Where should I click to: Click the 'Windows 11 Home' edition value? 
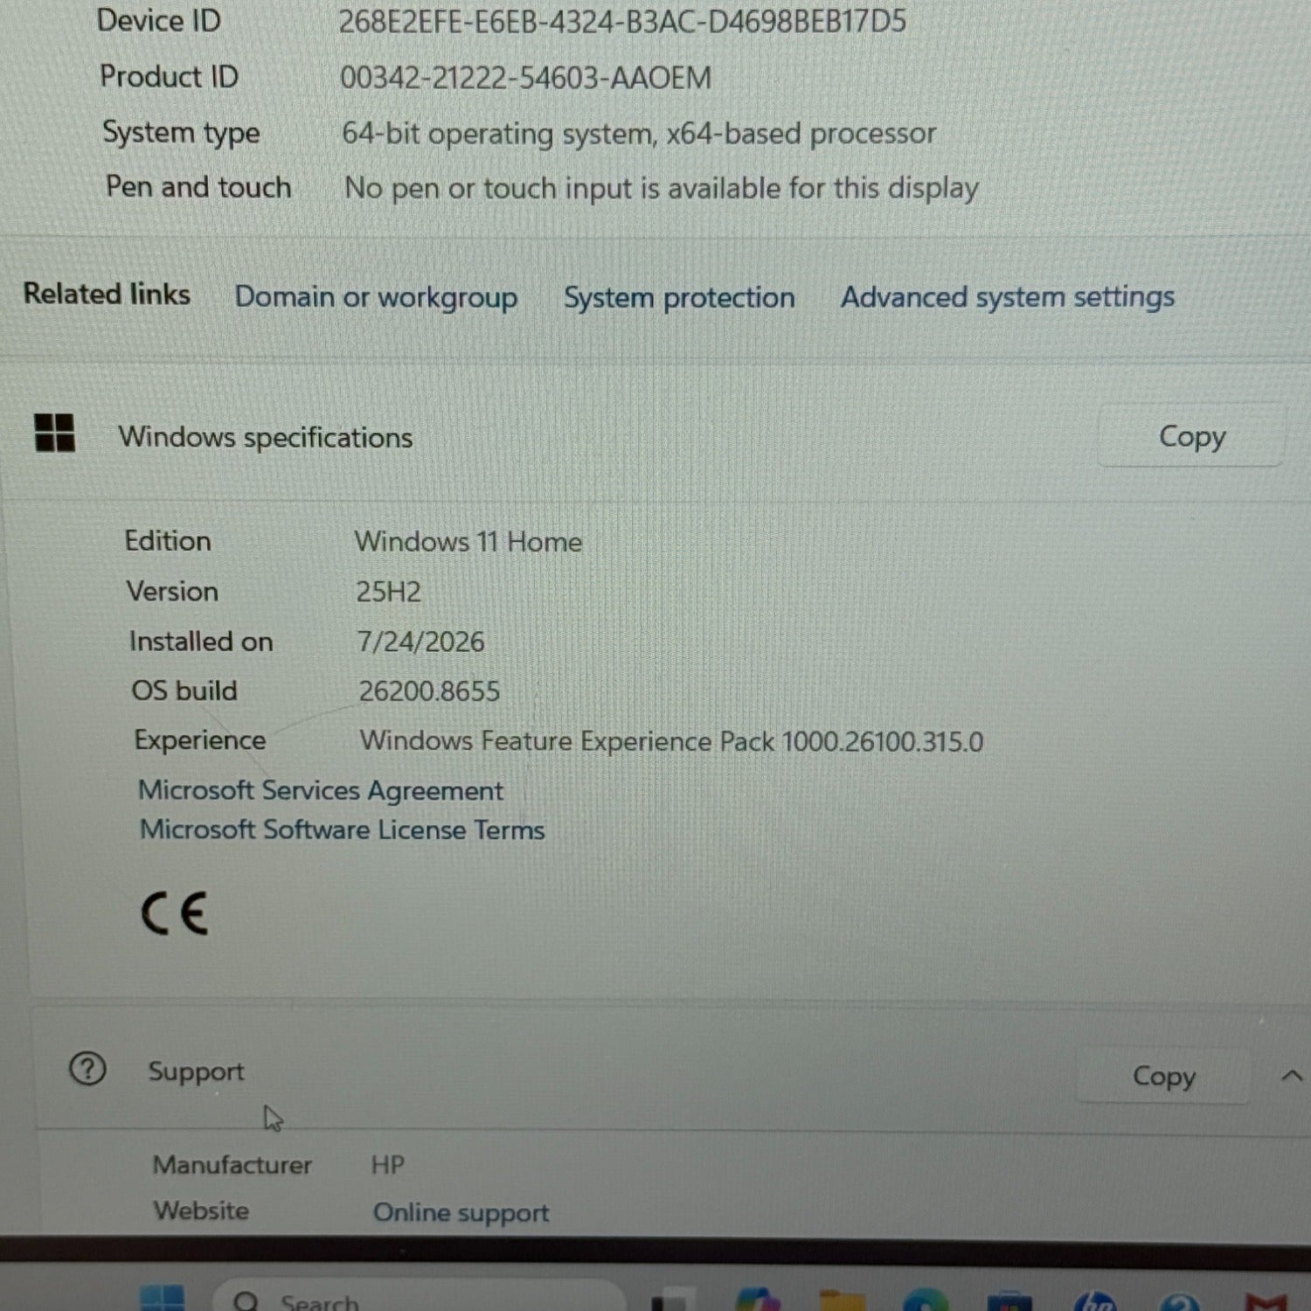pyautogui.click(x=468, y=542)
